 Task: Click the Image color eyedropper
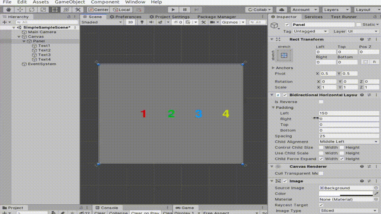pyautogui.click(x=376, y=194)
